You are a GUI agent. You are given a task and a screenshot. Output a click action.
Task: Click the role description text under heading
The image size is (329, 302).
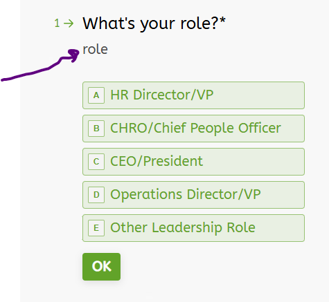[95, 49]
